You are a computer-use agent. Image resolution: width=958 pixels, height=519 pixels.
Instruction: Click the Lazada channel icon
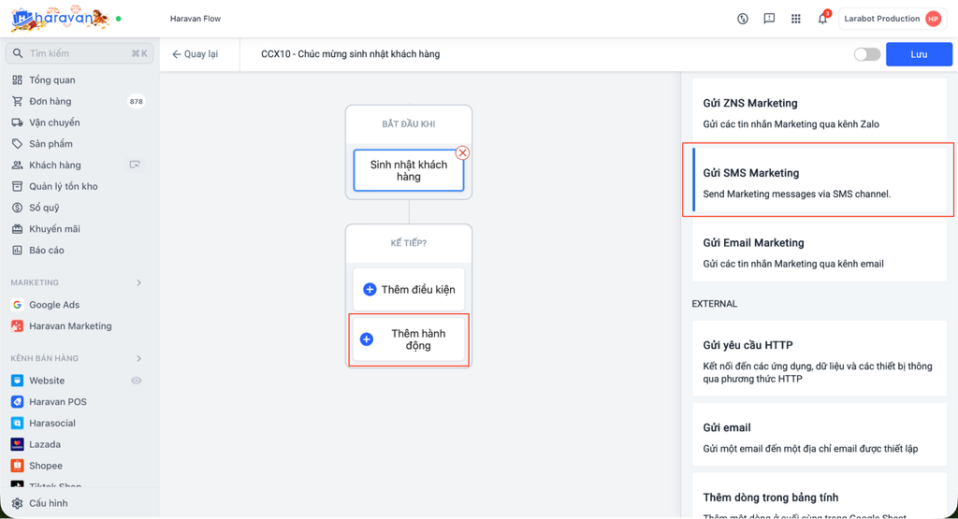[18, 444]
